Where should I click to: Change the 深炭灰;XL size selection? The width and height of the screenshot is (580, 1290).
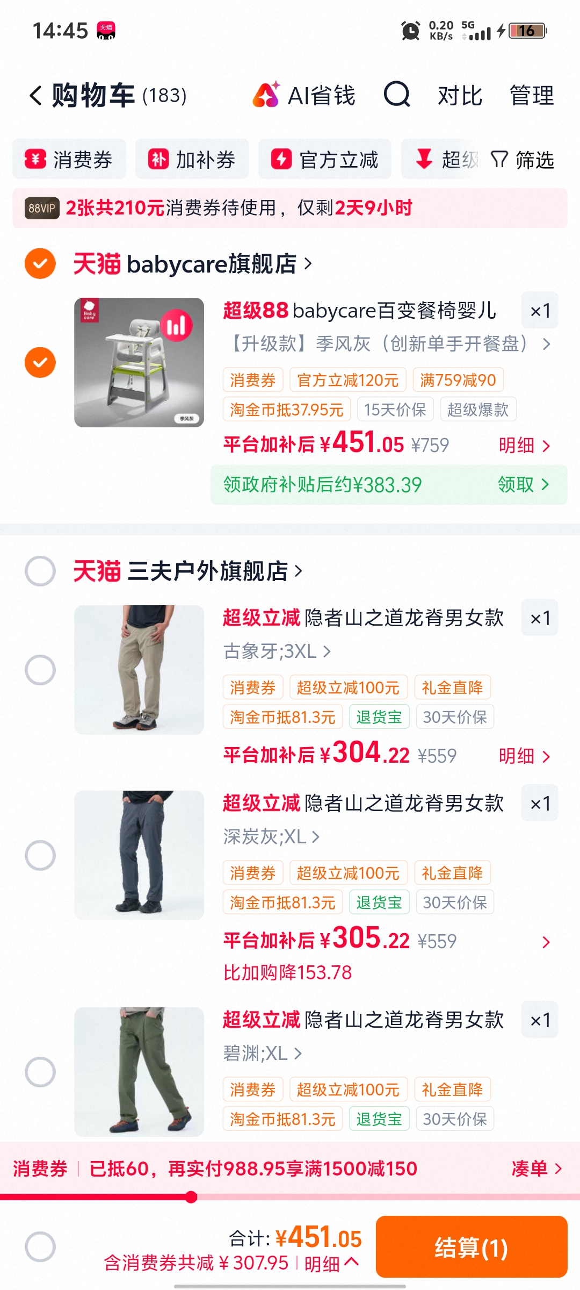(x=272, y=836)
